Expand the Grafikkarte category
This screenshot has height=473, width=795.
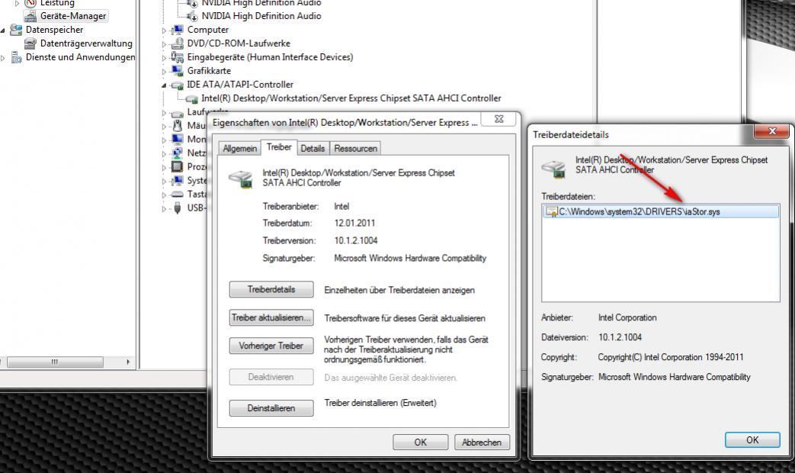[164, 72]
